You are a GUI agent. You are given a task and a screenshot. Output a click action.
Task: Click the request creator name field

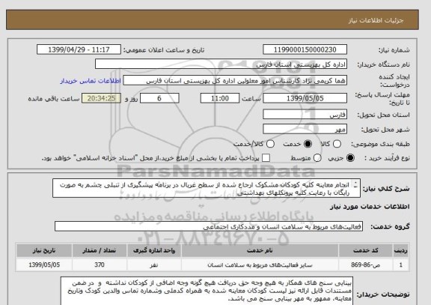[x=235, y=81]
